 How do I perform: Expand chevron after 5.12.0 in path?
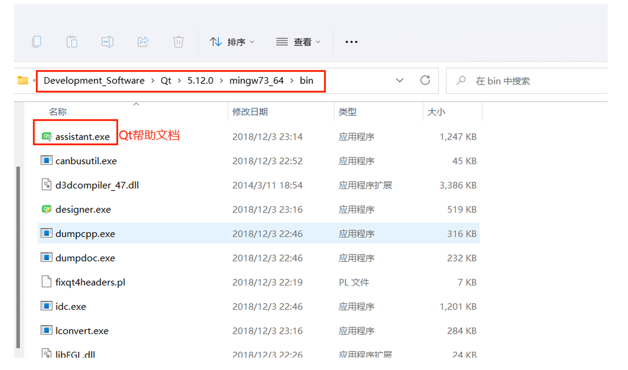[221, 81]
